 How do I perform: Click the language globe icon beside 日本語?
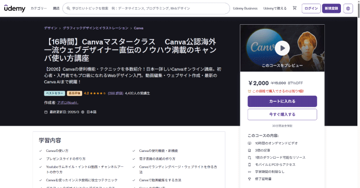tap(83, 112)
